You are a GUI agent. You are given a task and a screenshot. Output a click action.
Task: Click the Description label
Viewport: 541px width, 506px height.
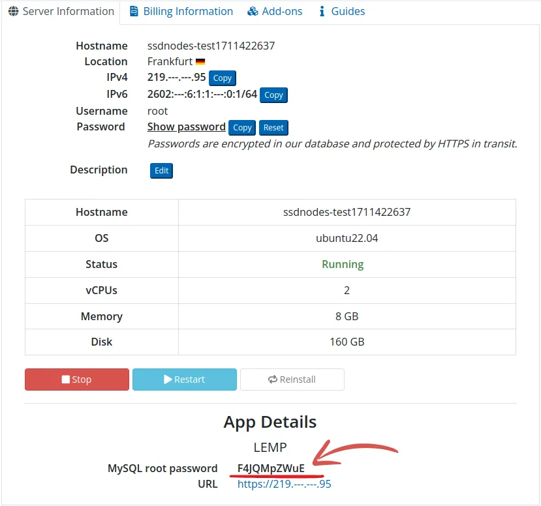pyautogui.click(x=99, y=170)
